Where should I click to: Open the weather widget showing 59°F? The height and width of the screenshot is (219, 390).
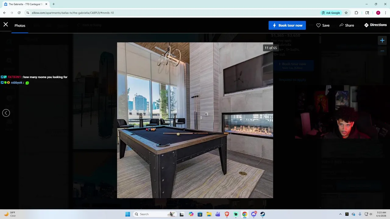click(x=9, y=214)
